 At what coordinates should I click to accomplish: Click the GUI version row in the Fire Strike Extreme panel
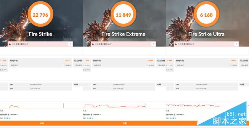[123, 89]
